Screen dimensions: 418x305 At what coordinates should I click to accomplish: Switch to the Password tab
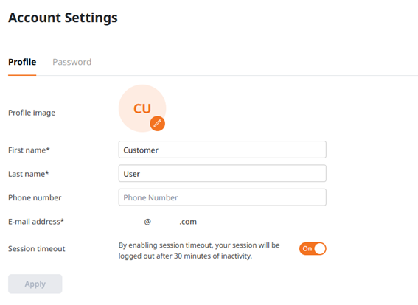[72, 62]
